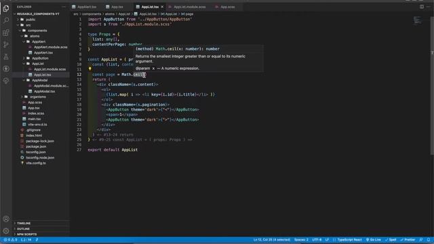Expand the Outline panel
The width and height of the screenshot is (434, 244).
[23, 229]
